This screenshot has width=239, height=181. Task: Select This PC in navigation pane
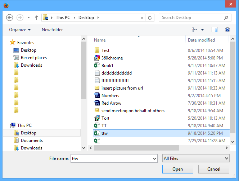coord(24,125)
